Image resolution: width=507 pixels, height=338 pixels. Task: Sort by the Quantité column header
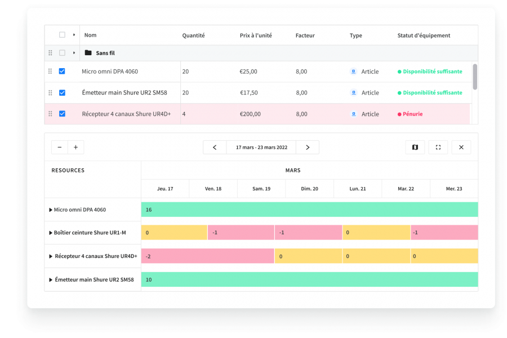[193, 35]
